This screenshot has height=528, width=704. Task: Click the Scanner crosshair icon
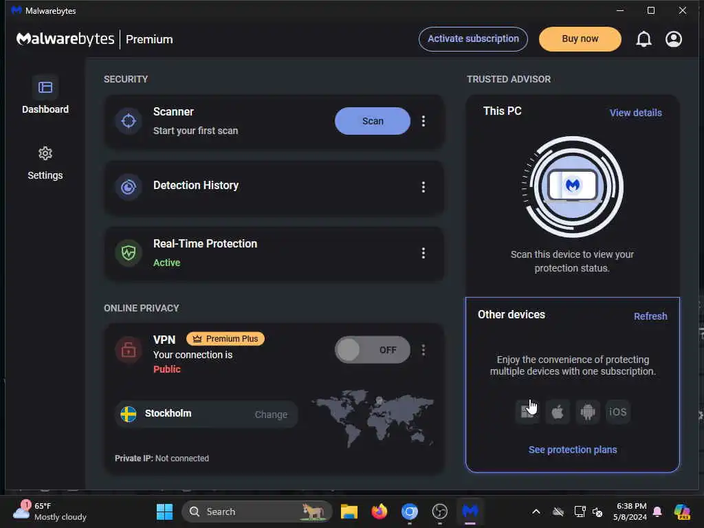pos(129,121)
